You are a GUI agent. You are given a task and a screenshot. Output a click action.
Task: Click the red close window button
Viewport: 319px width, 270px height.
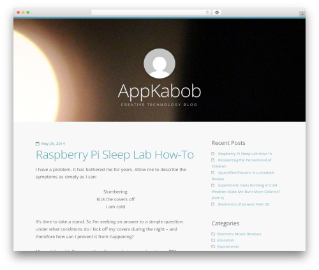[x=19, y=12]
